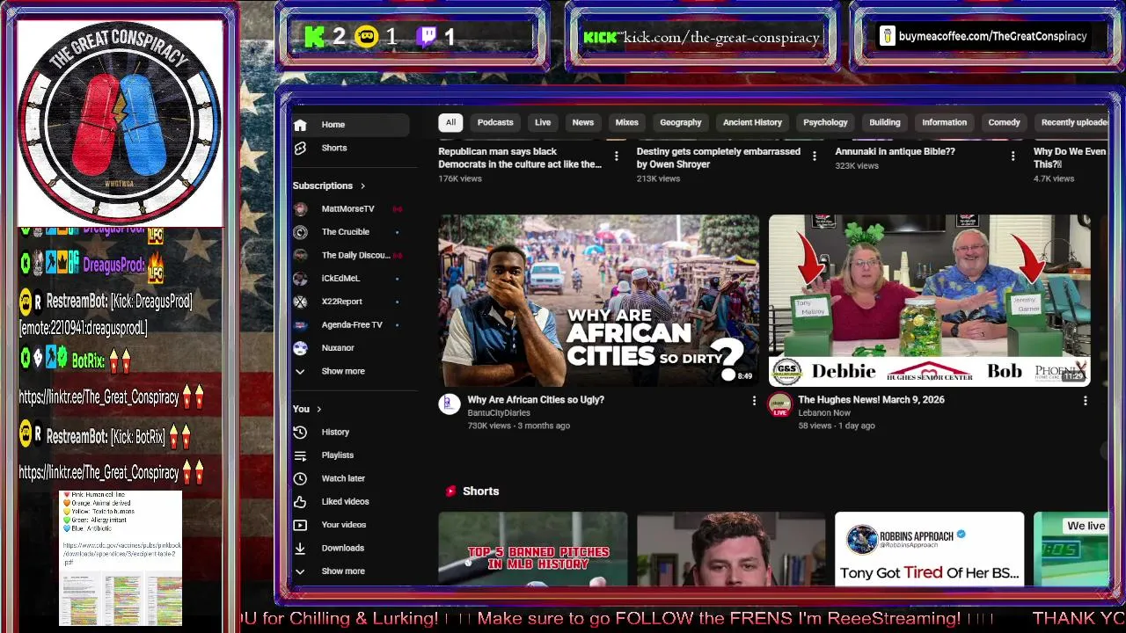Open the Robbins Approach short
This screenshot has width=1126, height=633.
click(929, 549)
